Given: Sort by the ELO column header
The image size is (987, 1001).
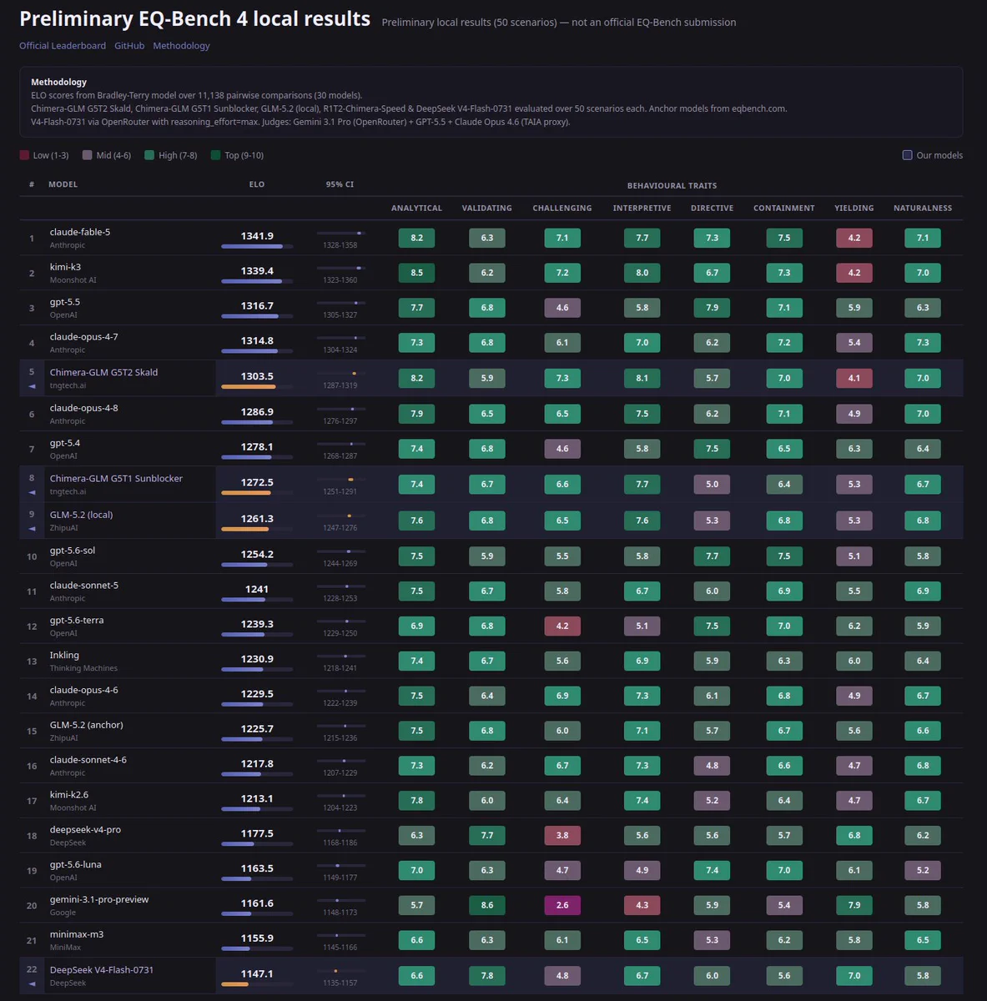Looking at the screenshot, I should click(x=257, y=184).
